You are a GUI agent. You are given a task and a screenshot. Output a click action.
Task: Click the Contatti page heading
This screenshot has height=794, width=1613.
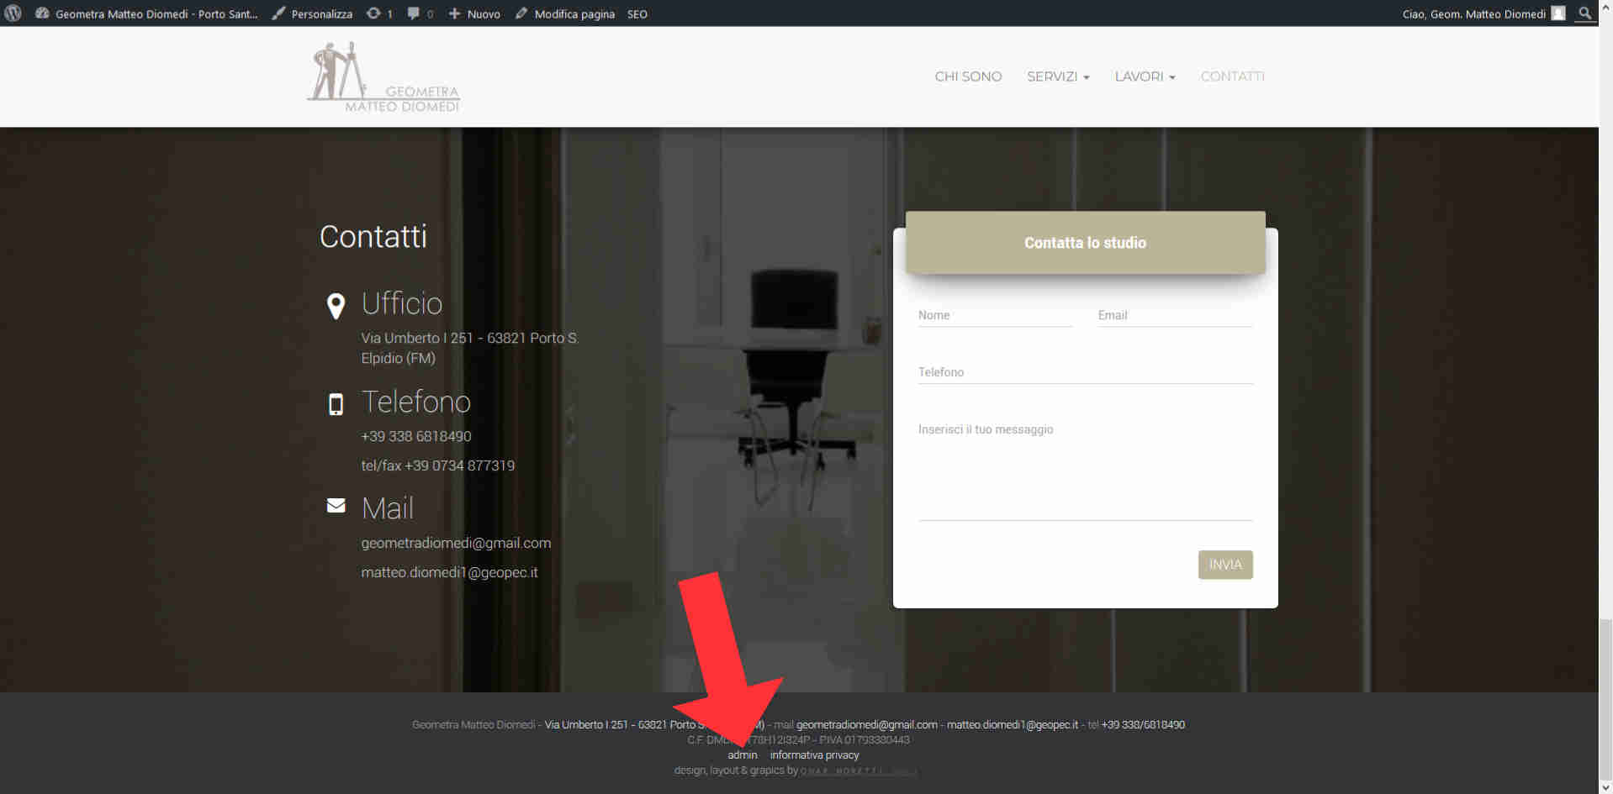pos(373,236)
